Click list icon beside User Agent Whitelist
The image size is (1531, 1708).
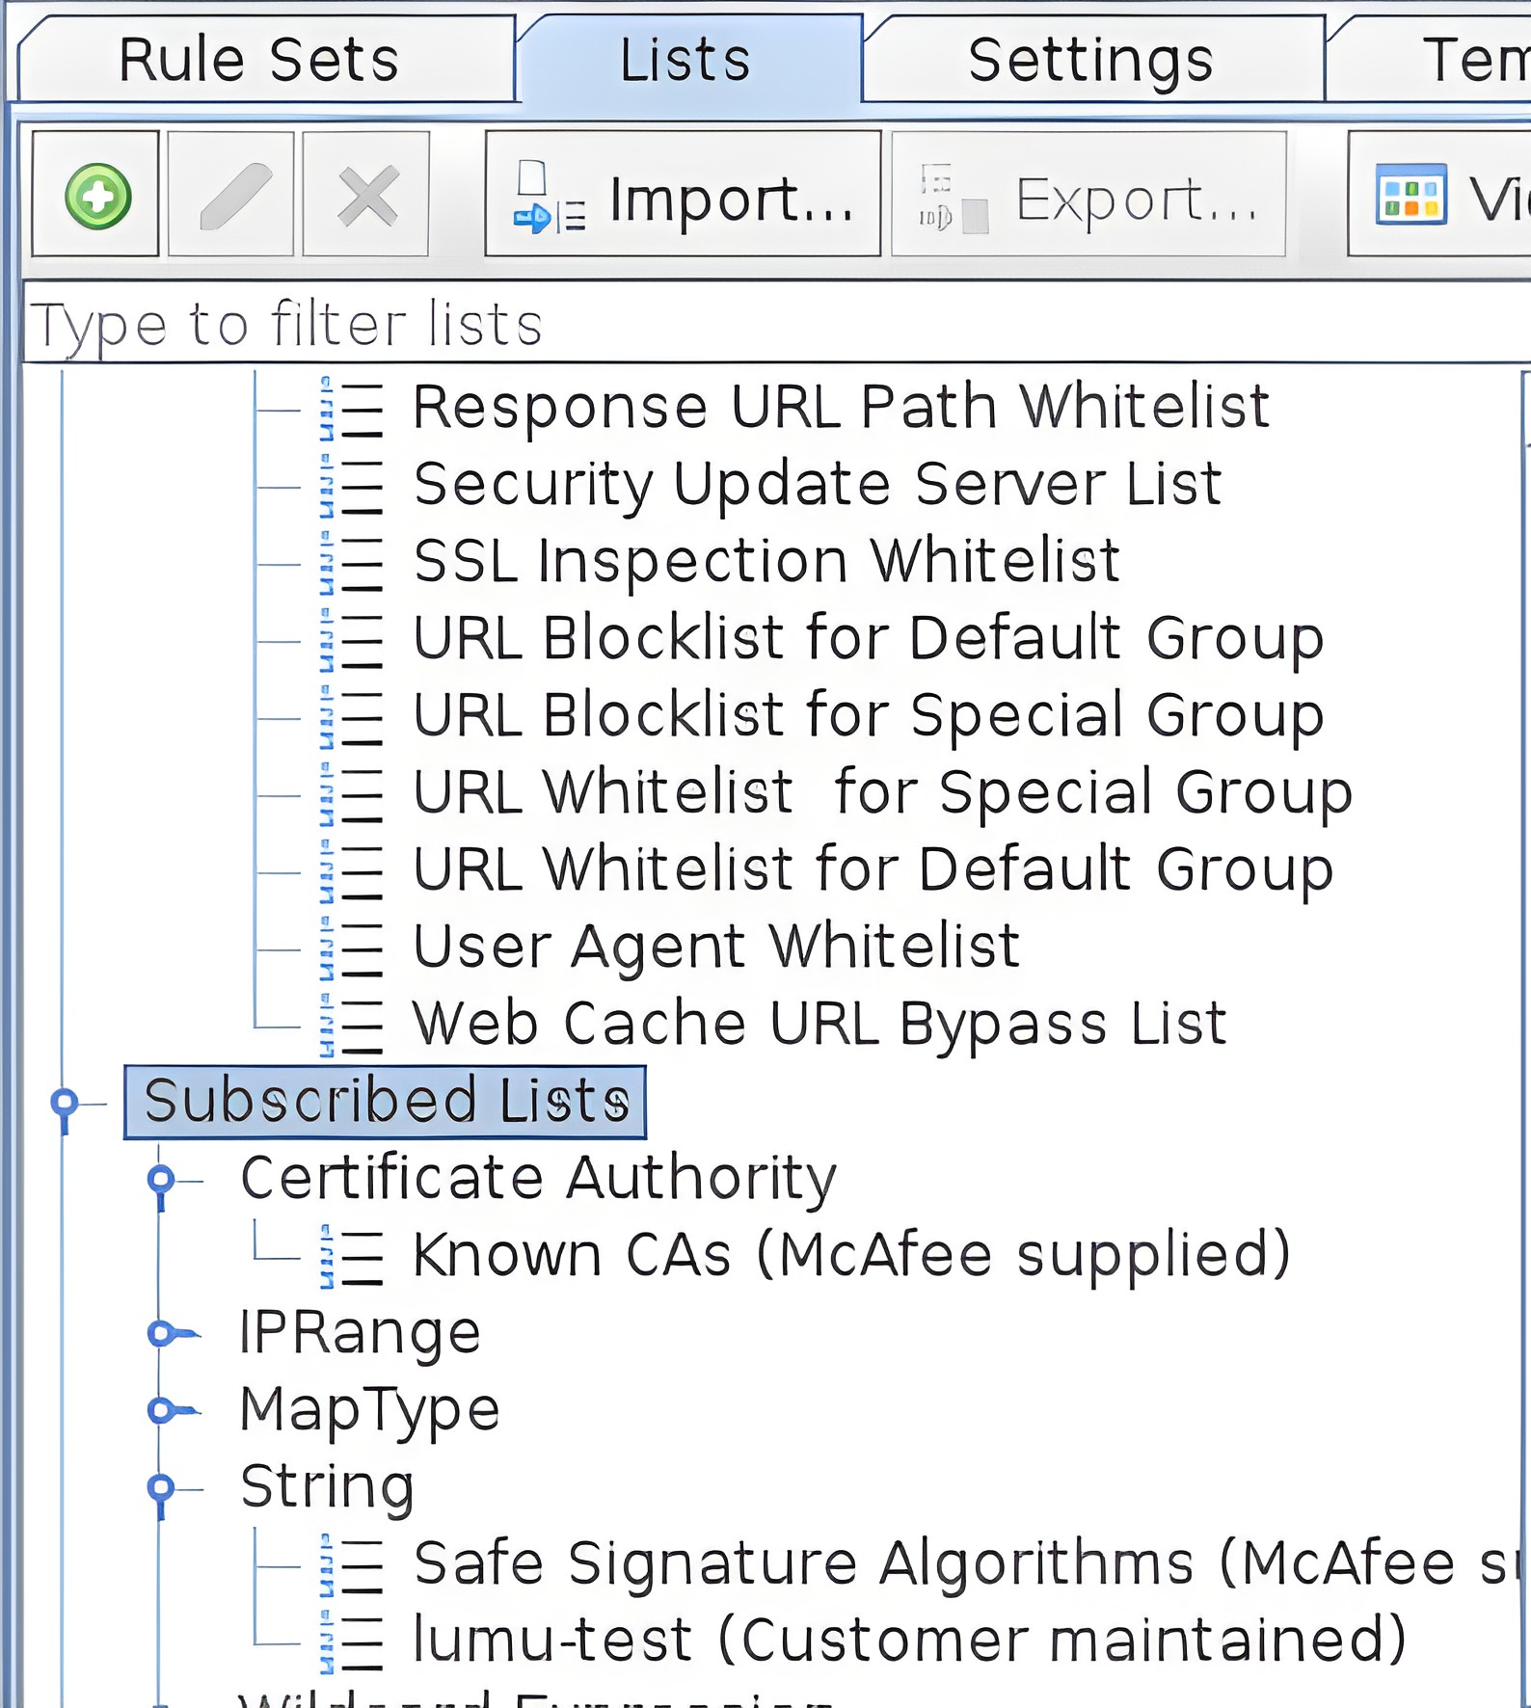[x=353, y=948]
